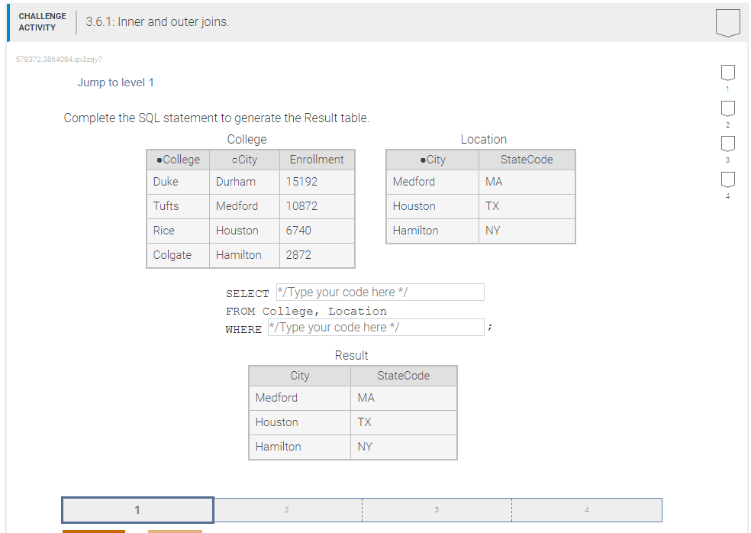Click the Location table header
The width and height of the screenshot is (751, 533).
483,139
